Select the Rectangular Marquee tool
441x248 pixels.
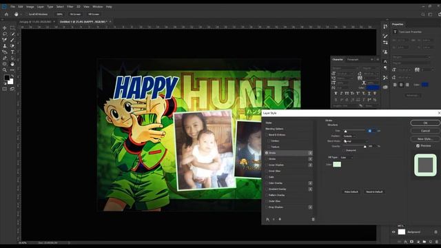12,28
